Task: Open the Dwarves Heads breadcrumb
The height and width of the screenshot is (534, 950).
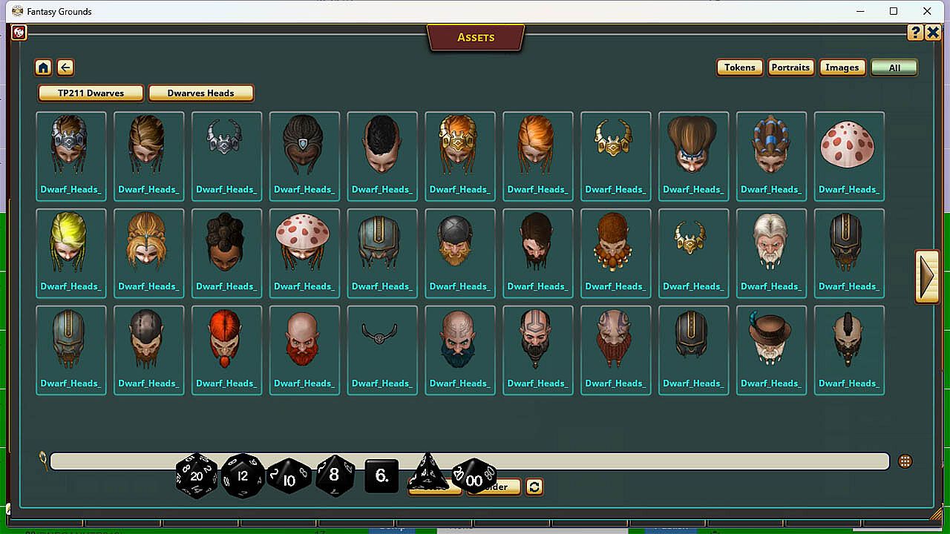Action: (200, 93)
